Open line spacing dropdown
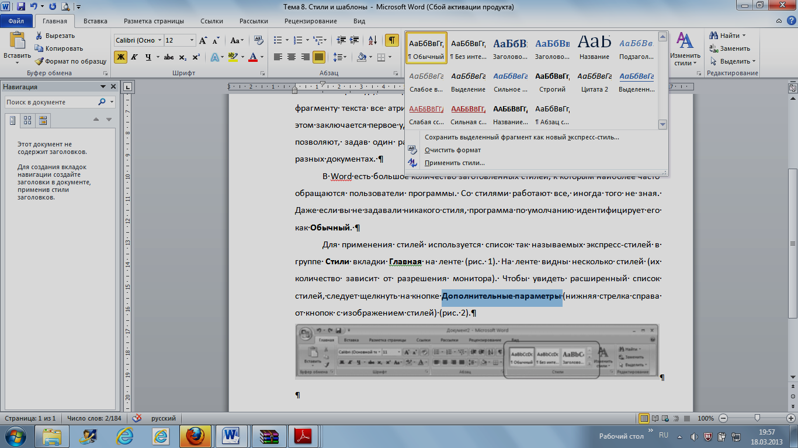 (x=340, y=57)
